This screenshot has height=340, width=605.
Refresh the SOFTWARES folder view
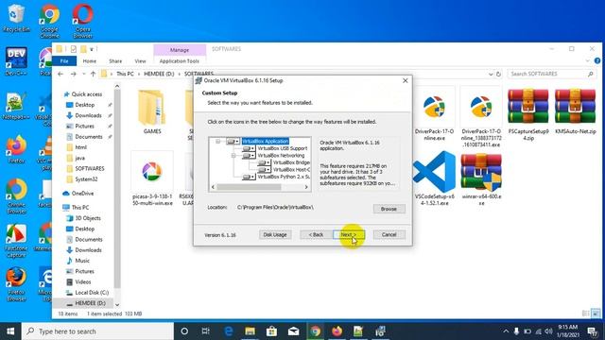(498, 74)
